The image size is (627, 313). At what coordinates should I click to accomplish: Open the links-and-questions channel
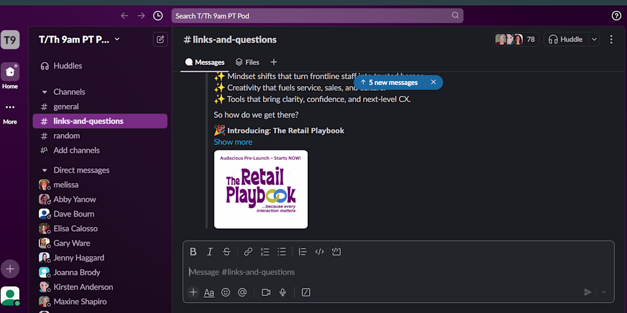100,121
